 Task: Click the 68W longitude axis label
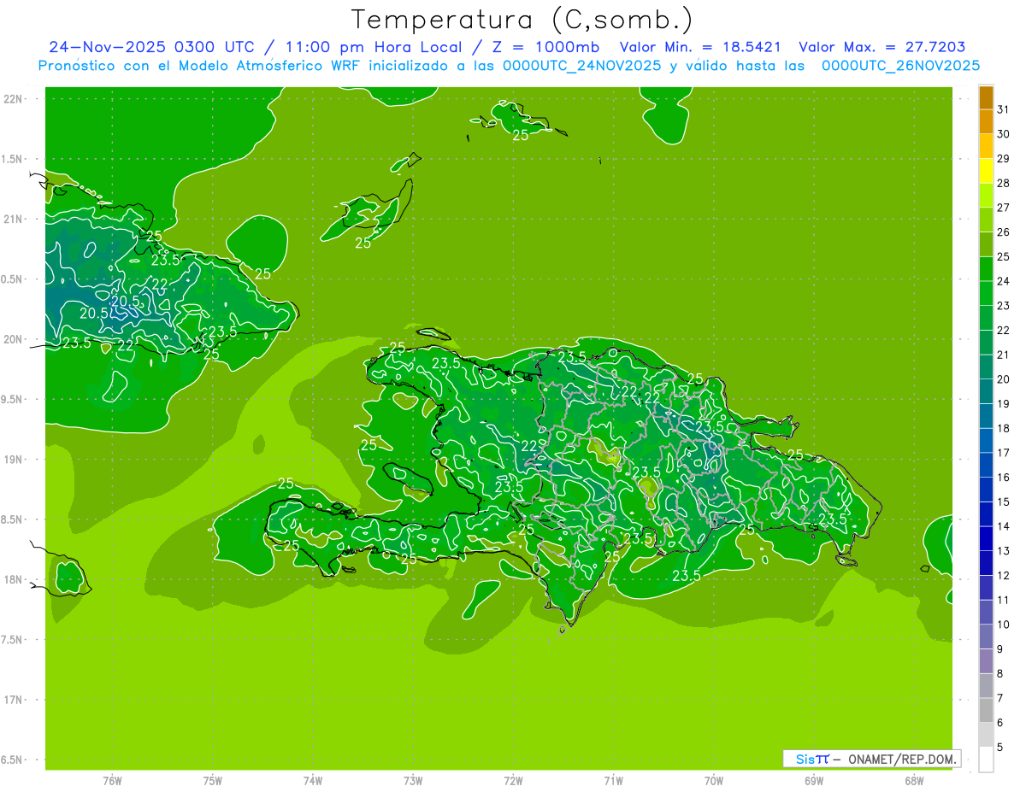tap(913, 781)
